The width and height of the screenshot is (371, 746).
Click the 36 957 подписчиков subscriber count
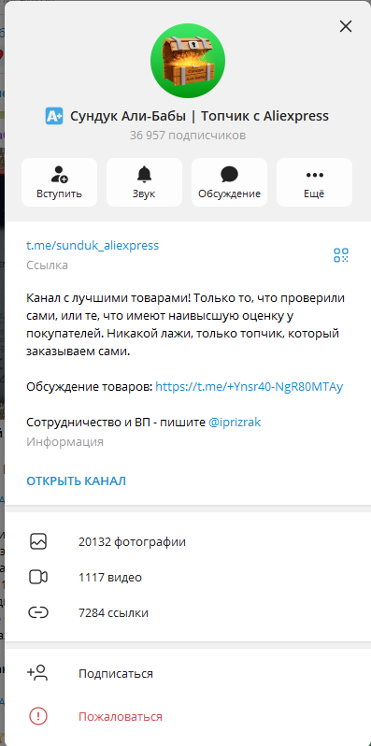tap(188, 136)
